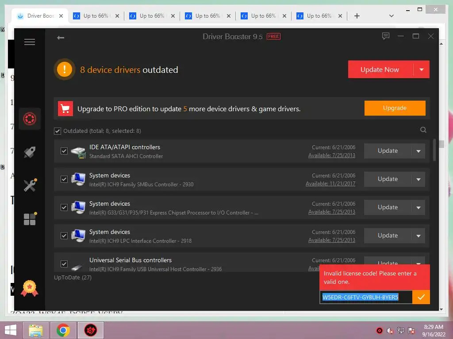This screenshot has height=339, width=453.
Task: Expand Update dropdown for LPC Interface Controller
Action: coord(418,236)
